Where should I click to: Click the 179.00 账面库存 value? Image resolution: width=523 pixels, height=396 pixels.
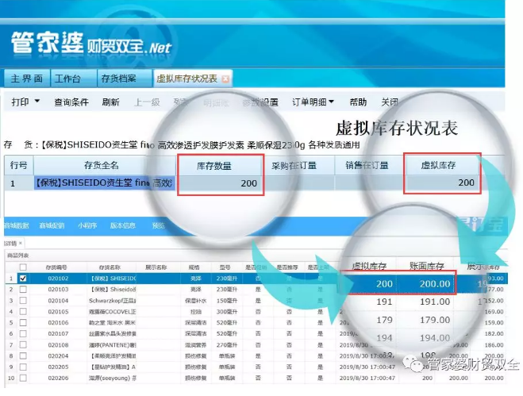click(435, 320)
